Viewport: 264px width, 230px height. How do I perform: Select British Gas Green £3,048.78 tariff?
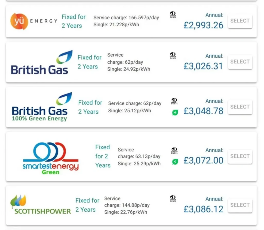point(240,107)
